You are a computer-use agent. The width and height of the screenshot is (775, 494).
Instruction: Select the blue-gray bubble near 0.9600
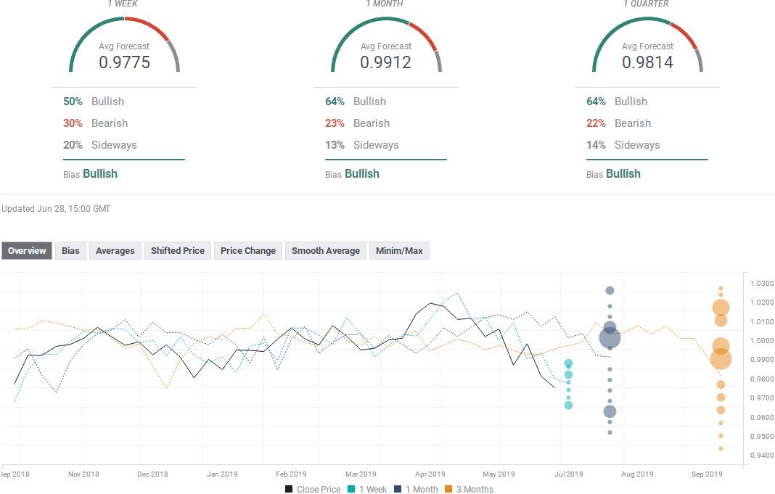pos(610,411)
